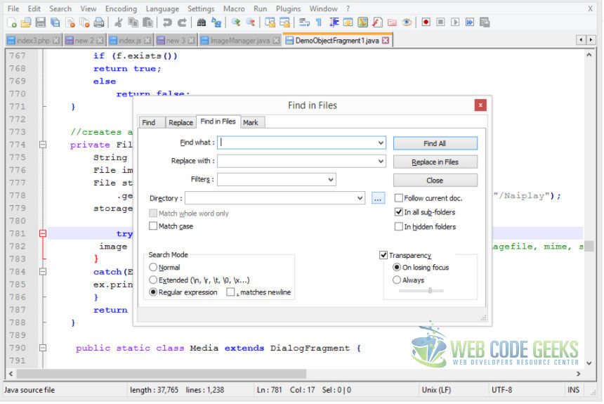The height and width of the screenshot is (404, 604).
Task: Close the current document via the Close icon
Action: pyautogui.click(x=70, y=22)
